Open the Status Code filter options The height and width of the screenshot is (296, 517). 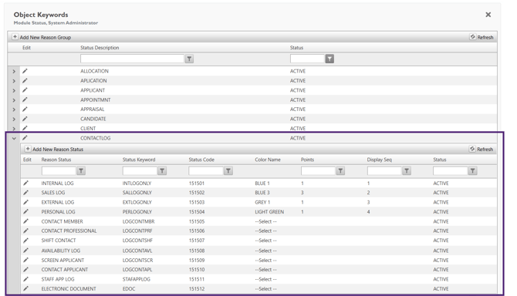(x=228, y=170)
